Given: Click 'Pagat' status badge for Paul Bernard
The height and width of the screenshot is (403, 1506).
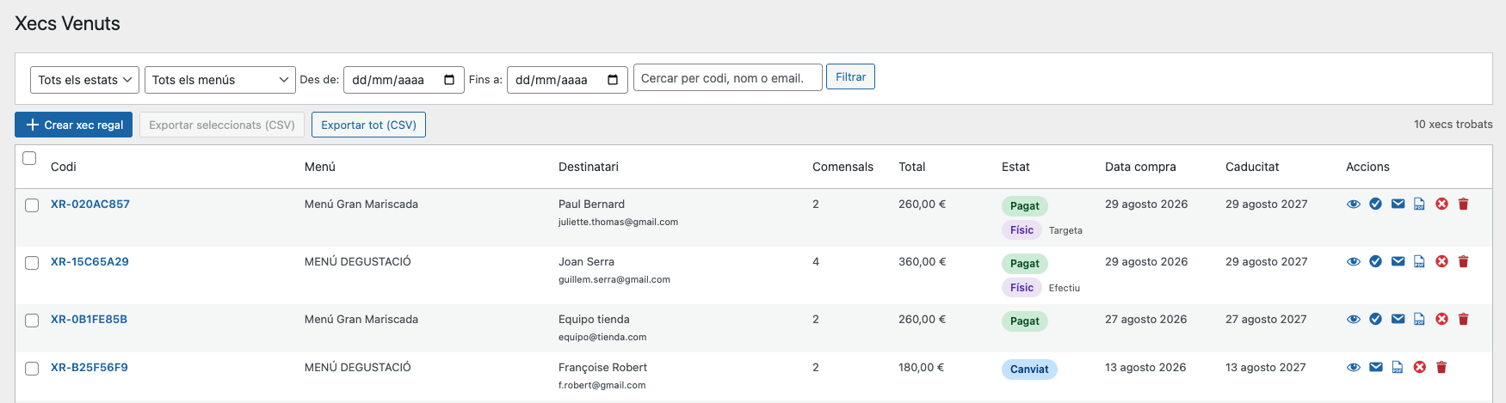Looking at the screenshot, I should coord(1024,206).
